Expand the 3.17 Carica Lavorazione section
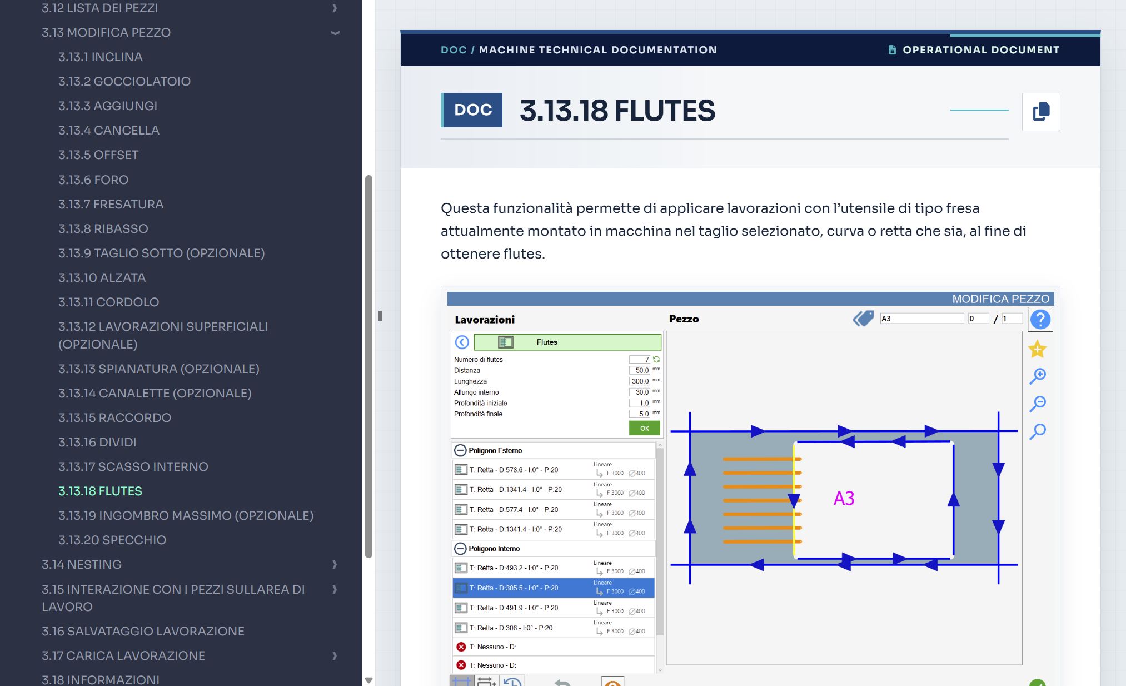Screen dimensions: 1126x686 pyautogui.click(x=335, y=655)
